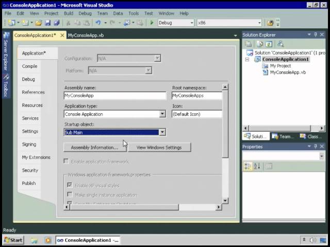Click the icon right of the x86 dropdown
This screenshot has height=247, width=330.
tap(270, 23)
